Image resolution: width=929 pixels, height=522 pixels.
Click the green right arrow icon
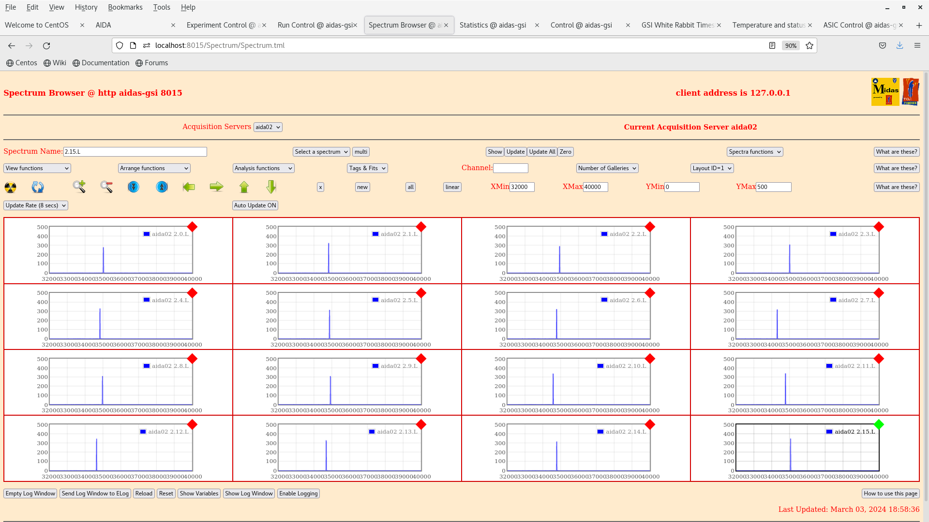(x=216, y=187)
